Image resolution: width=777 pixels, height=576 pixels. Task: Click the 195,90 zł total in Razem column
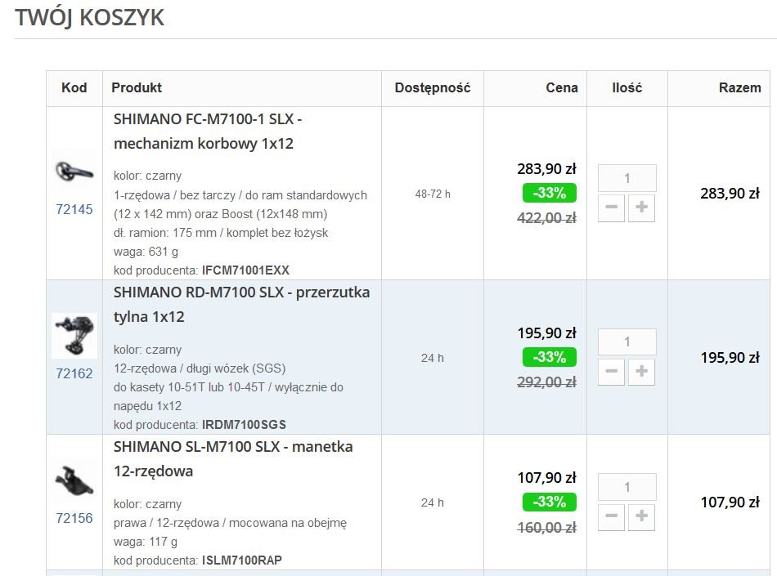point(730,357)
